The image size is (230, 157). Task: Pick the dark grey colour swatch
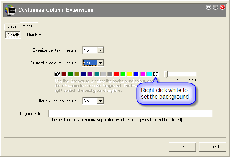[110, 74]
